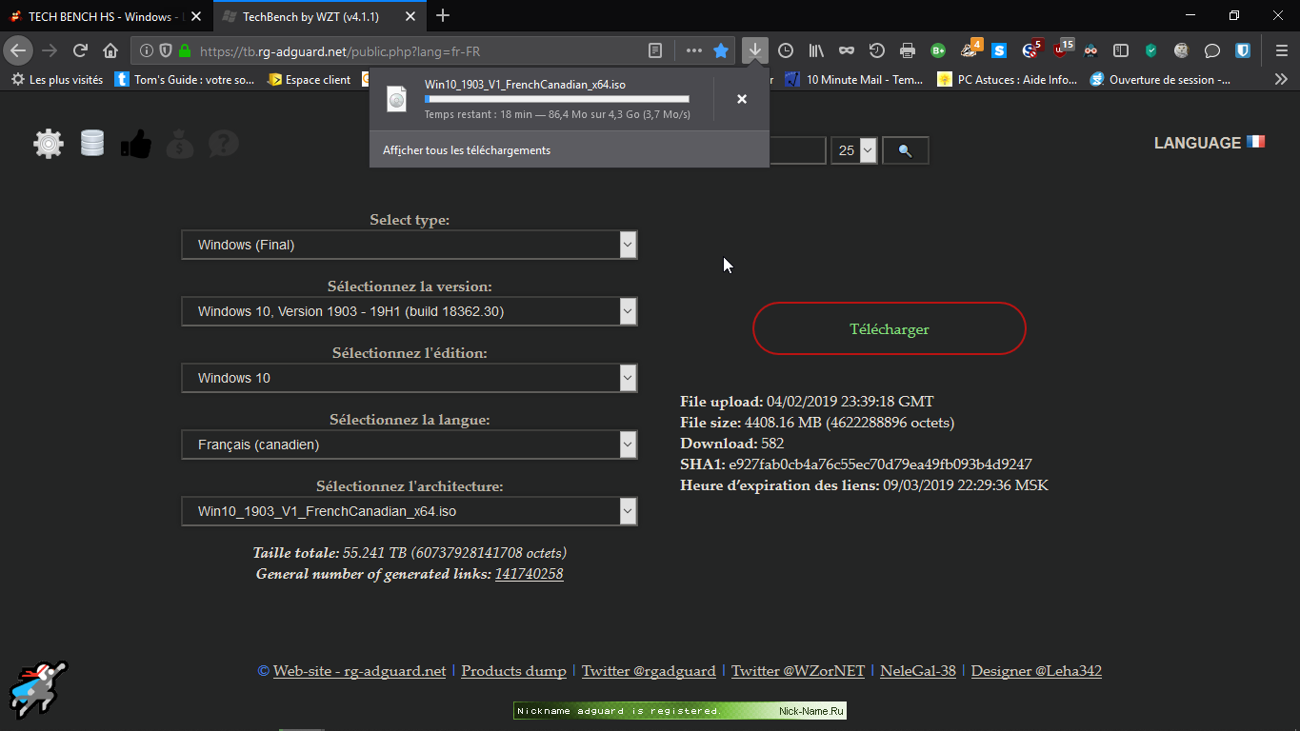Open Web-site - rg-adguard.net footer link

pos(359,671)
